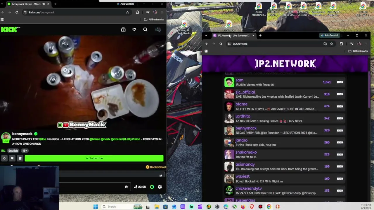Open the Windows Start menu
Viewport: 374px width, 210px height.
click(96, 207)
